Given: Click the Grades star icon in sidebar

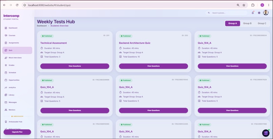Looking at the screenshot, I should pyautogui.click(x=6, y=65).
